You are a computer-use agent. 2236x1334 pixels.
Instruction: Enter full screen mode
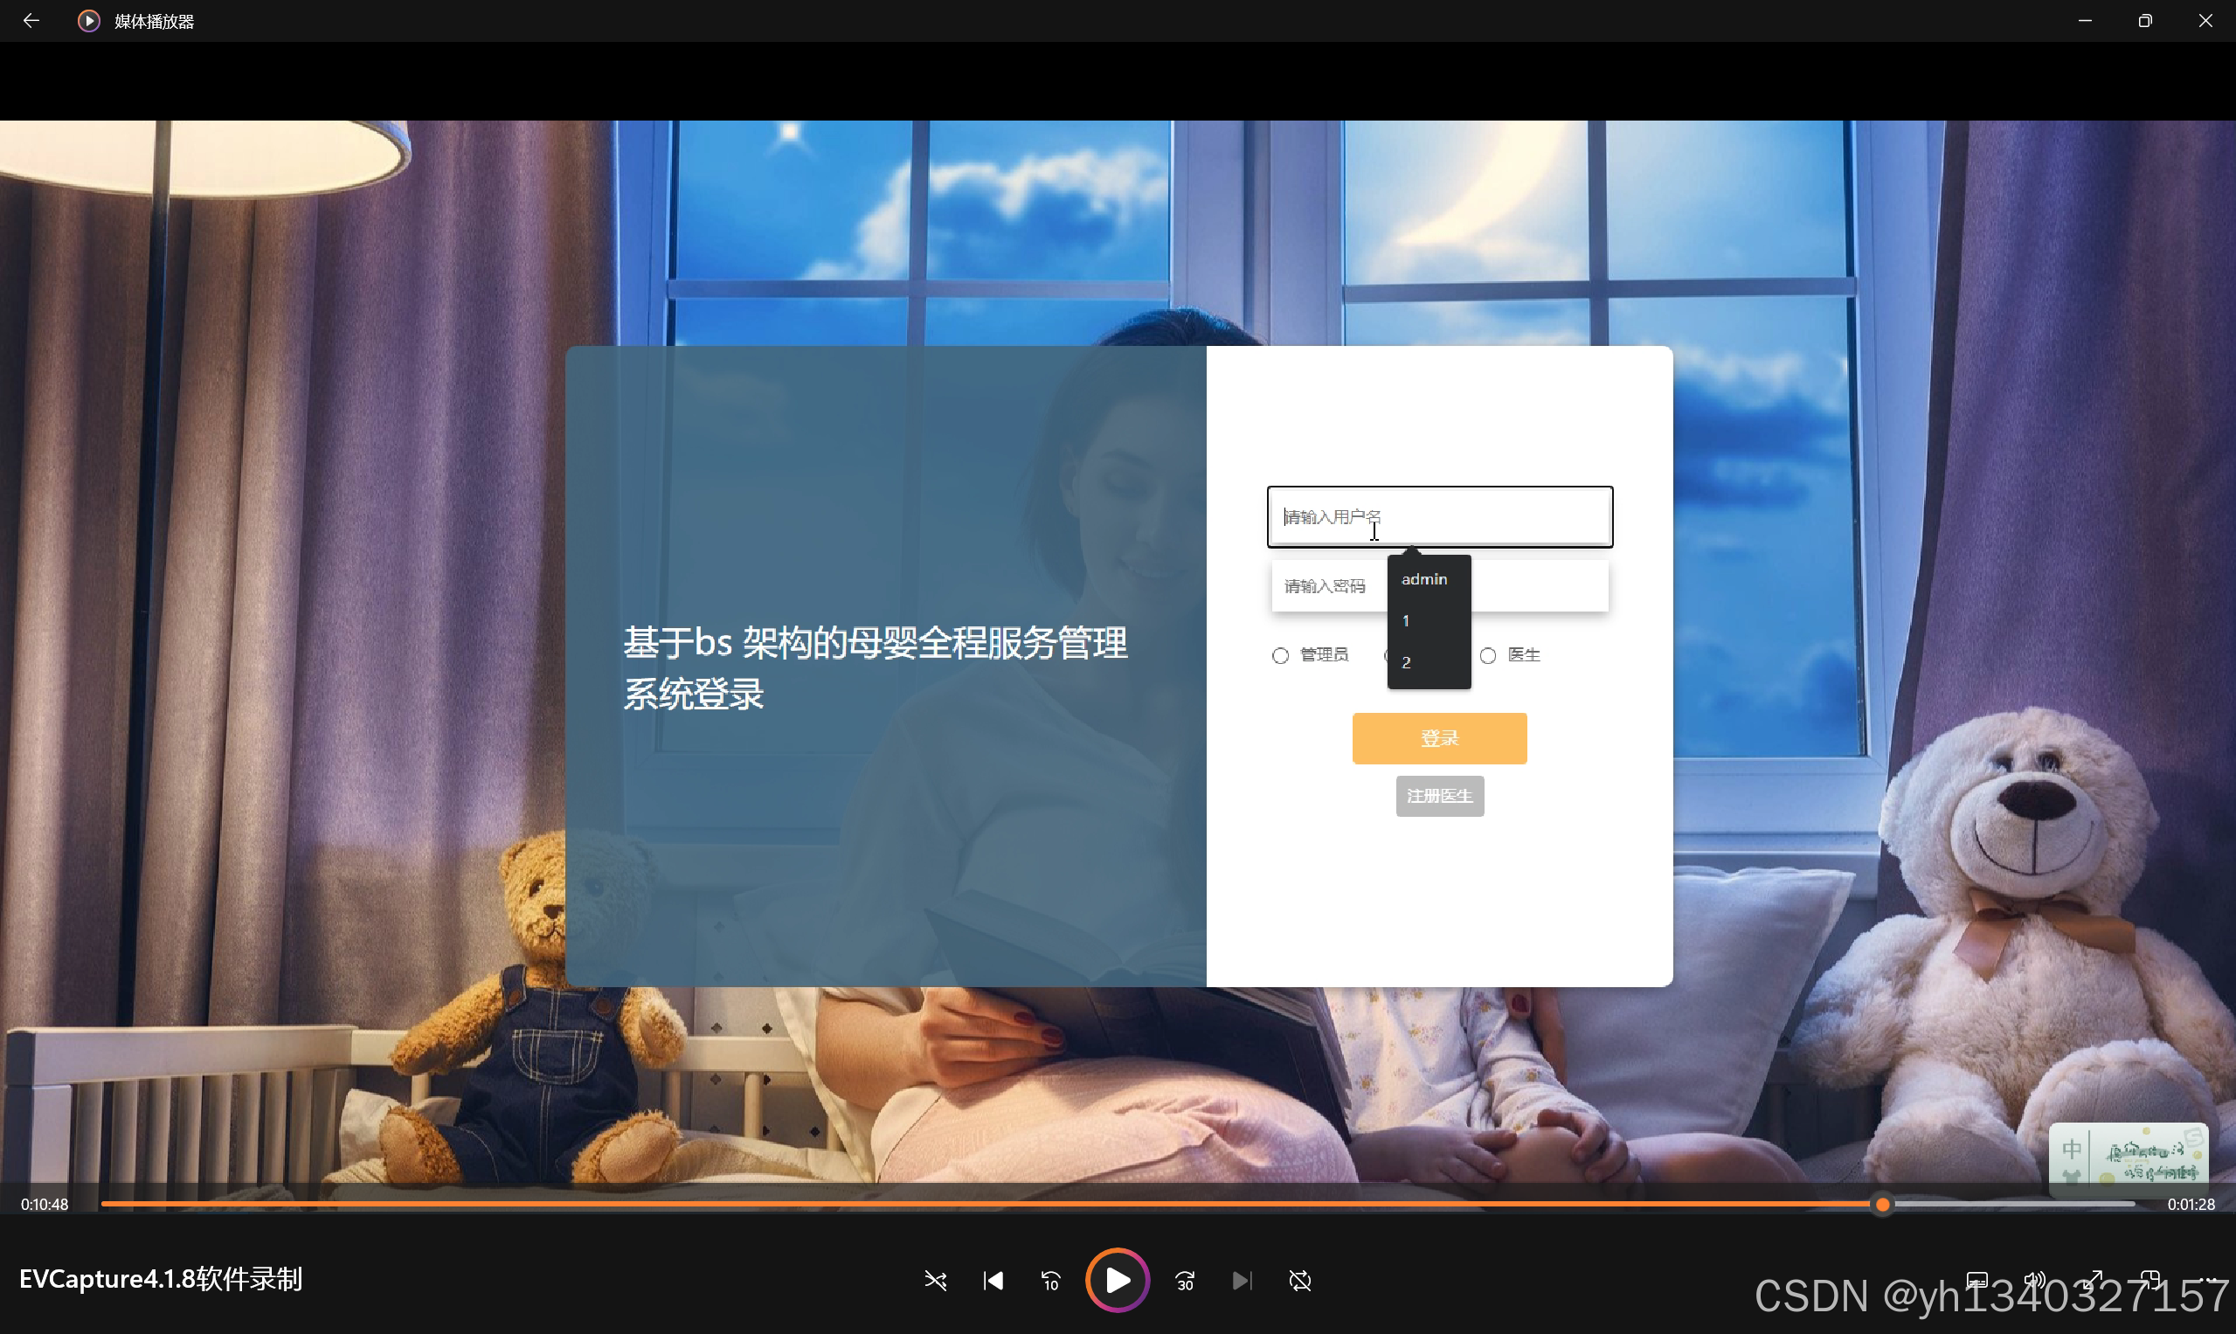2094,1279
